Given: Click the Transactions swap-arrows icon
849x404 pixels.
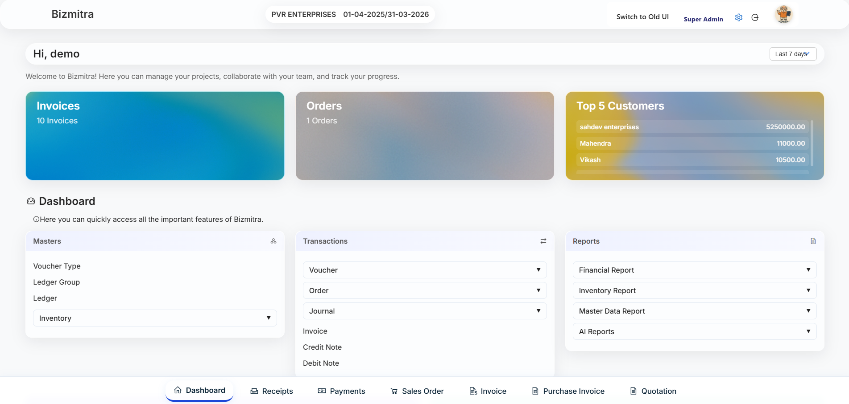Looking at the screenshot, I should click(543, 241).
